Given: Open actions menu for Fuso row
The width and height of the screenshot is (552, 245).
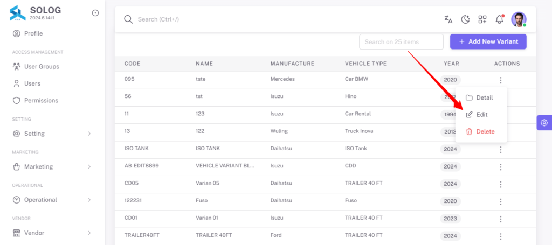Looking at the screenshot, I should click(x=500, y=202).
